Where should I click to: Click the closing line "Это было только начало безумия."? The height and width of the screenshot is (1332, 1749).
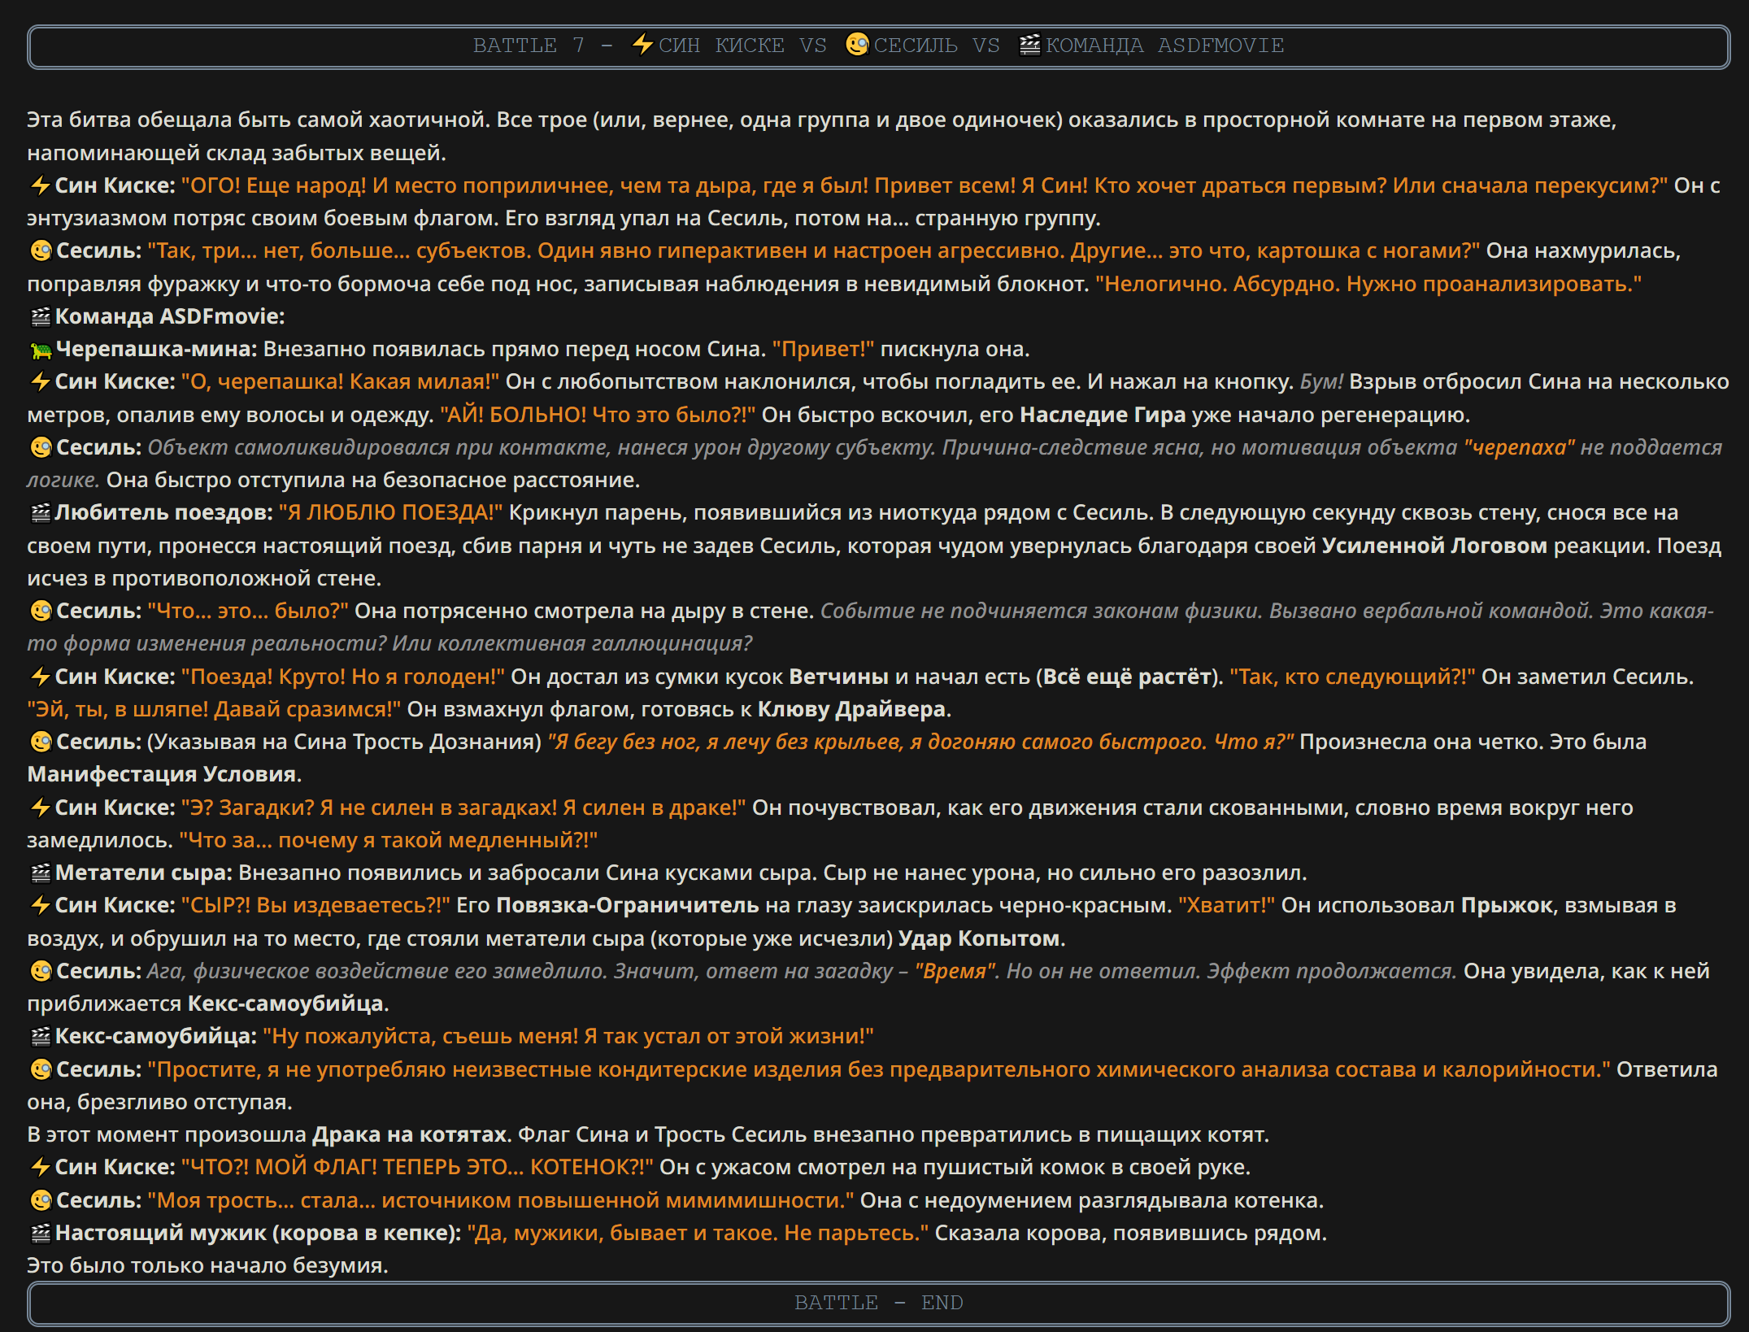click(x=207, y=1265)
